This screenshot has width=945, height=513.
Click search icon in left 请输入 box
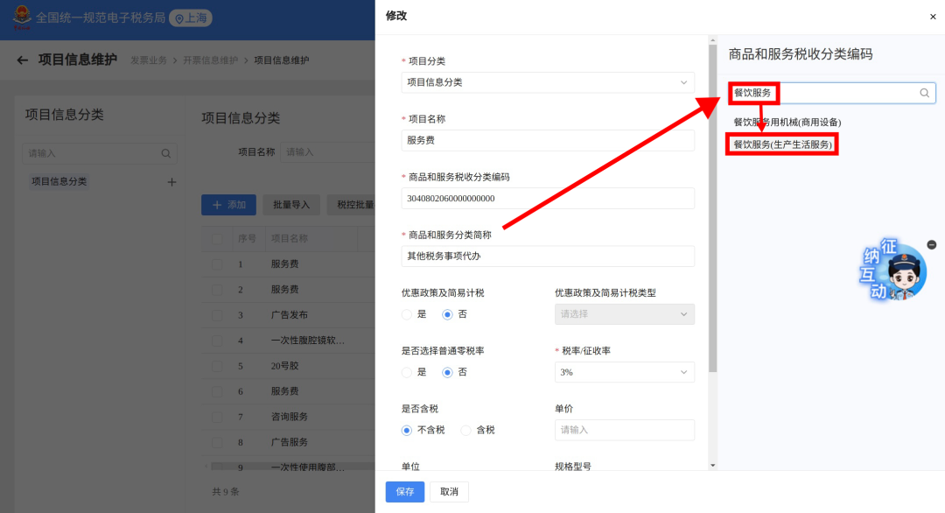[165, 154]
